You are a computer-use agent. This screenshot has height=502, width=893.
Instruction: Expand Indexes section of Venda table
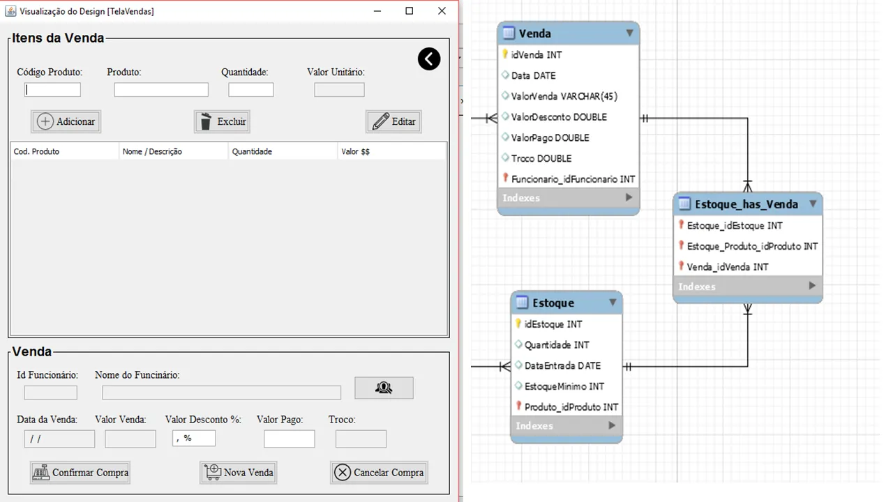click(629, 197)
